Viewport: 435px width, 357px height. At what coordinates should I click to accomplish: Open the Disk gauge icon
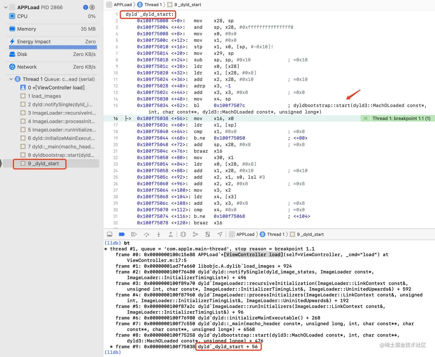(x=12, y=54)
